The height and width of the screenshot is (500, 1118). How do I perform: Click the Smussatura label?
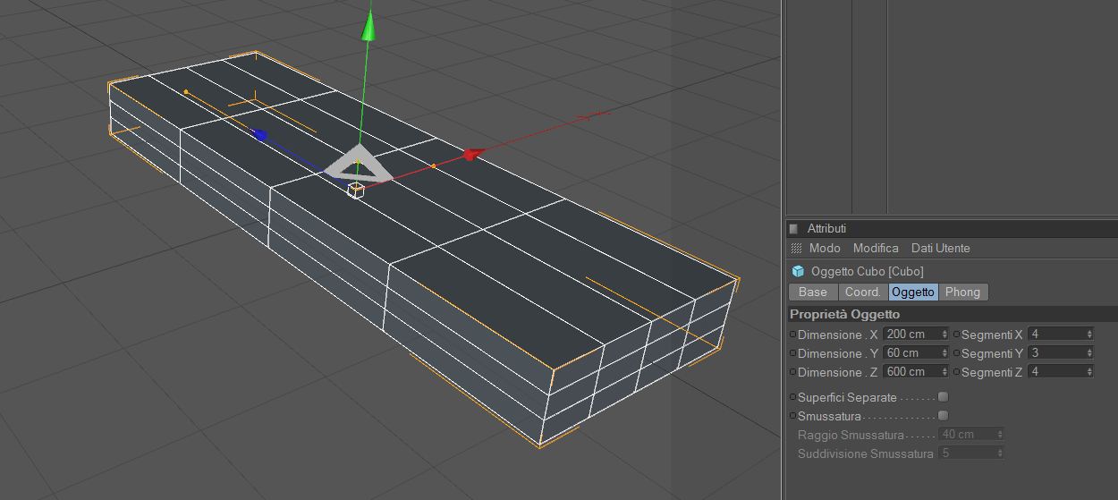point(829,416)
